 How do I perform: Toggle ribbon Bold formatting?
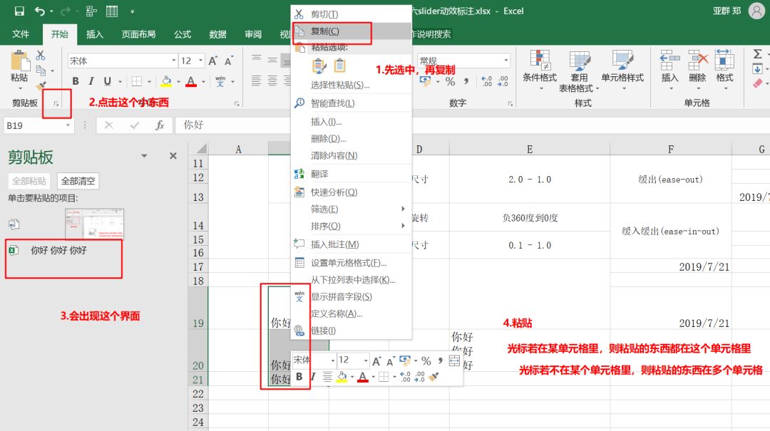coord(76,81)
